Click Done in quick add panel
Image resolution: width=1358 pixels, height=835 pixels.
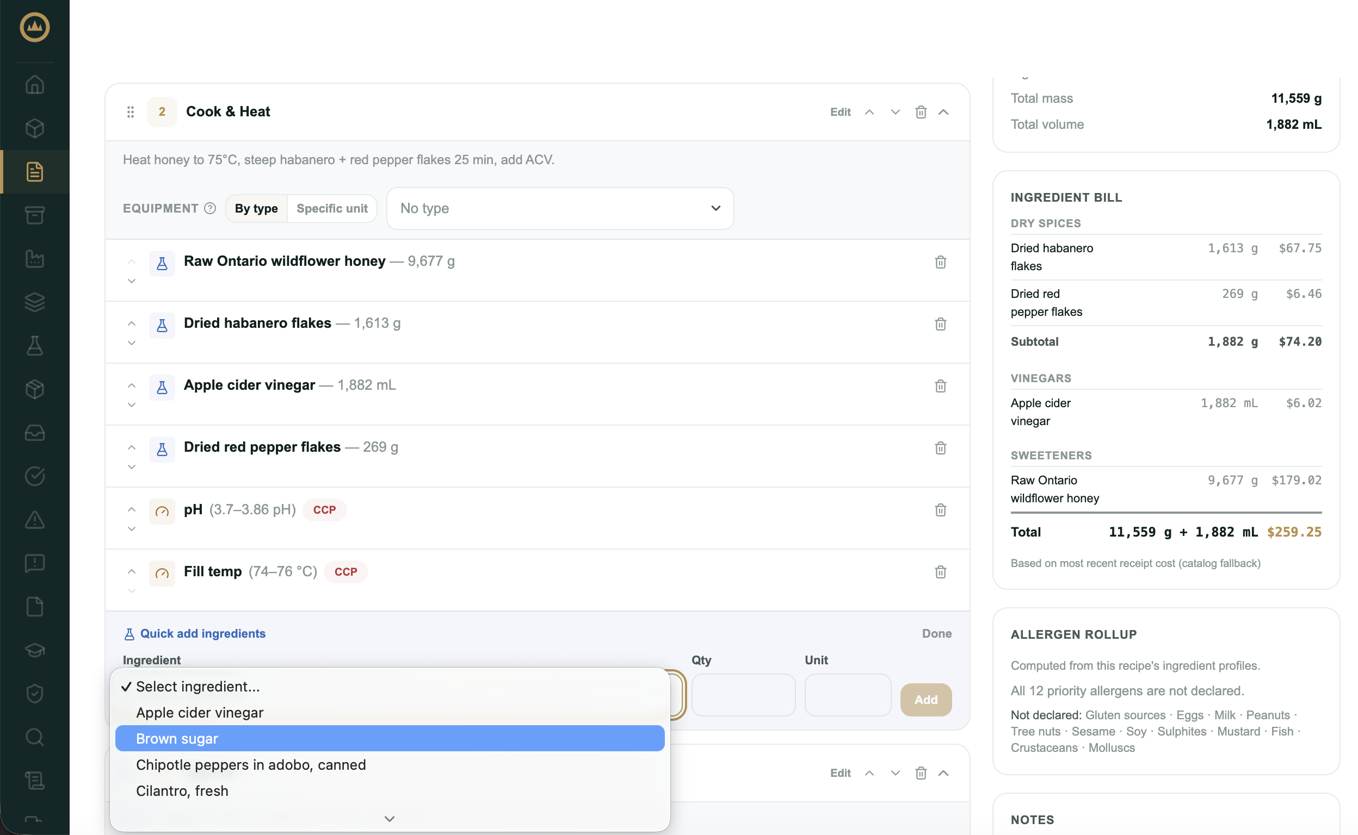pos(936,633)
